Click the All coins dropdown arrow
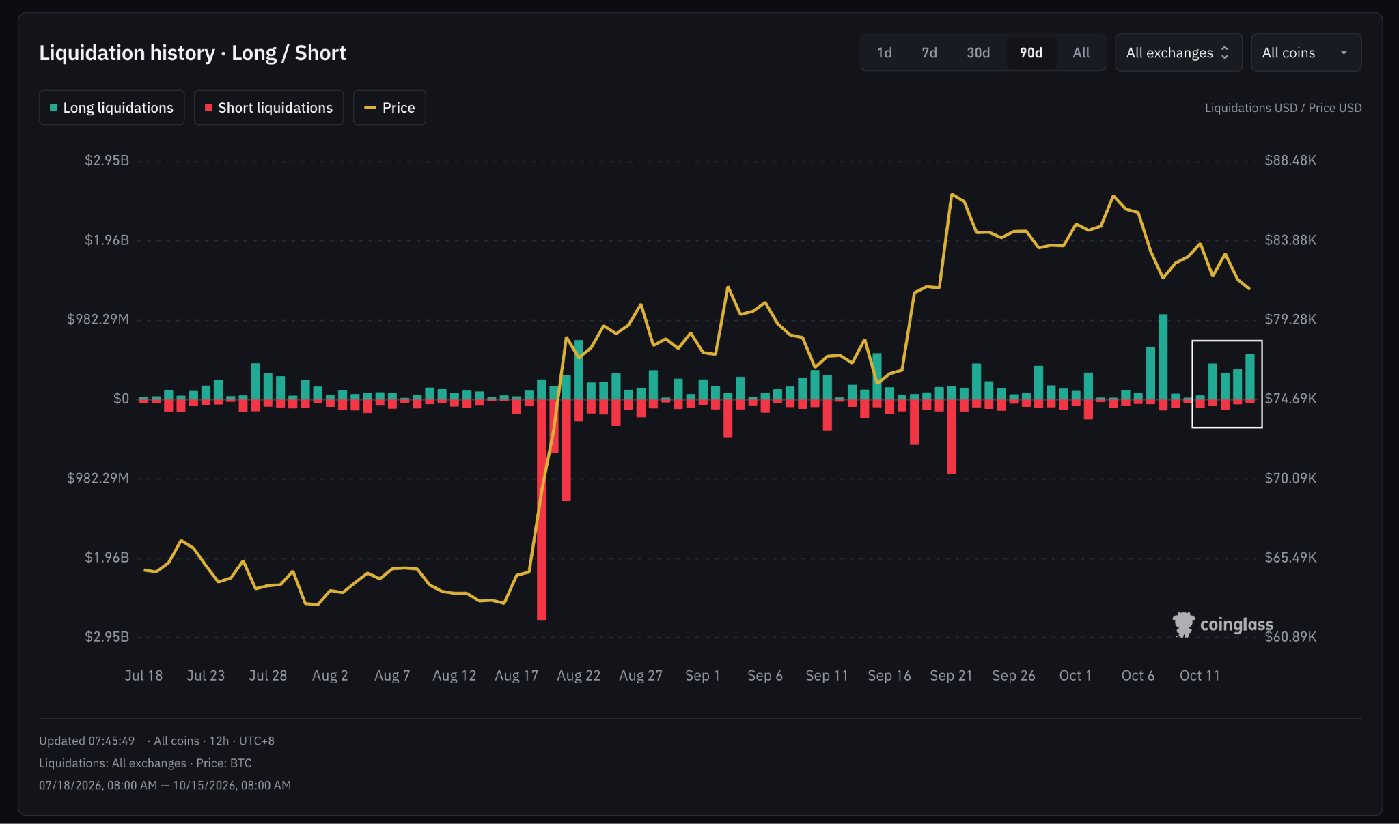The image size is (1399, 824). (1344, 53)
